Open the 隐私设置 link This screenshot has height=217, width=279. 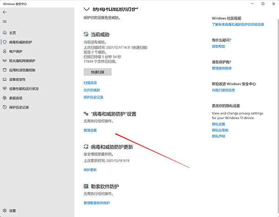tap(219, 124)
